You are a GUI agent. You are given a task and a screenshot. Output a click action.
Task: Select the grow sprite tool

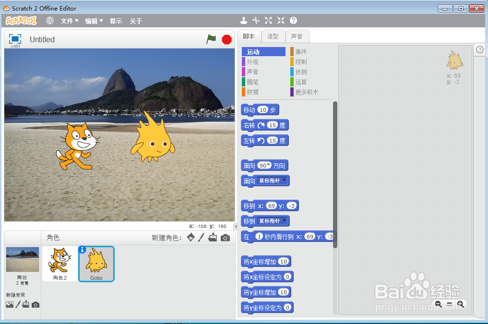(268, 21)
